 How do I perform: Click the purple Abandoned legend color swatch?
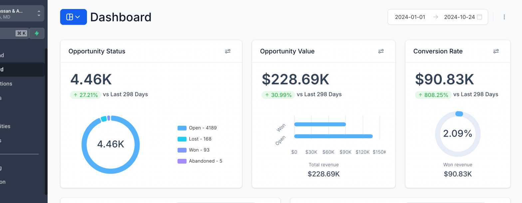(182, 161)
